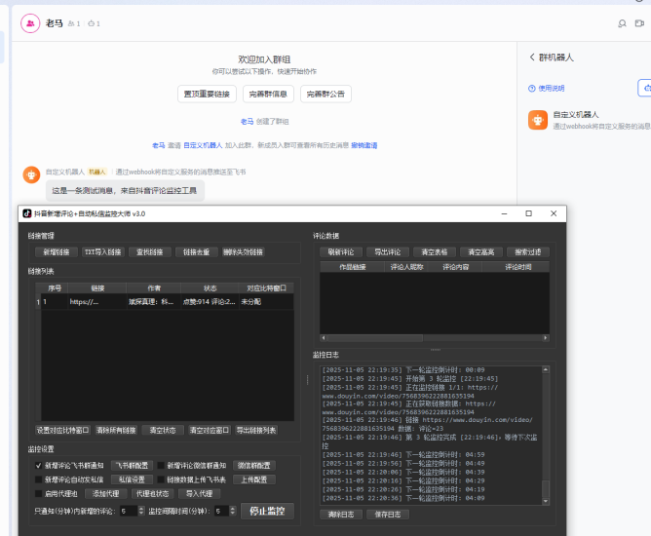This screenshot has height=536, width=651.
Task: Click 刷新评论 button
Action: pyautogui.click(x=341, y=252)
